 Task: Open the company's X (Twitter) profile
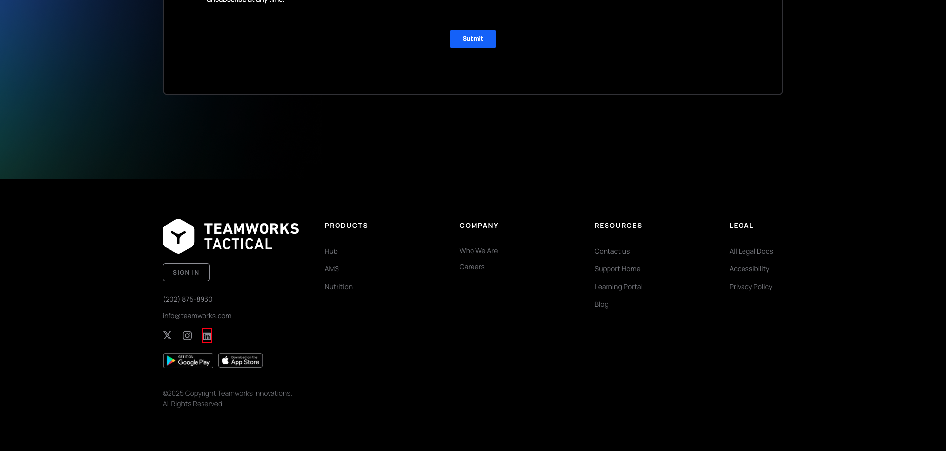click(167, 335)
